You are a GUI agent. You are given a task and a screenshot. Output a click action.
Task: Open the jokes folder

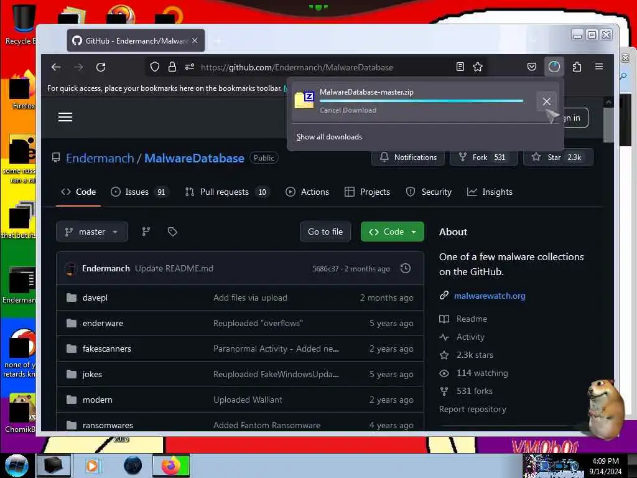tap(92, 374)
